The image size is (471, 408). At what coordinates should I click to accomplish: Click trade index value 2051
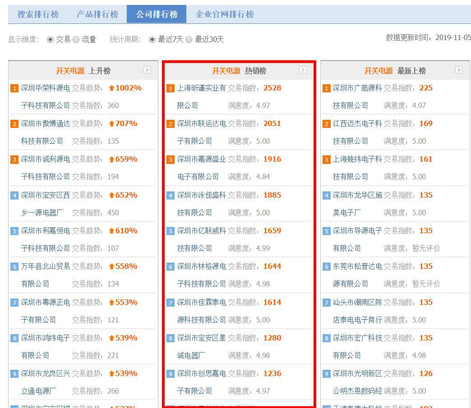point(272,123)
